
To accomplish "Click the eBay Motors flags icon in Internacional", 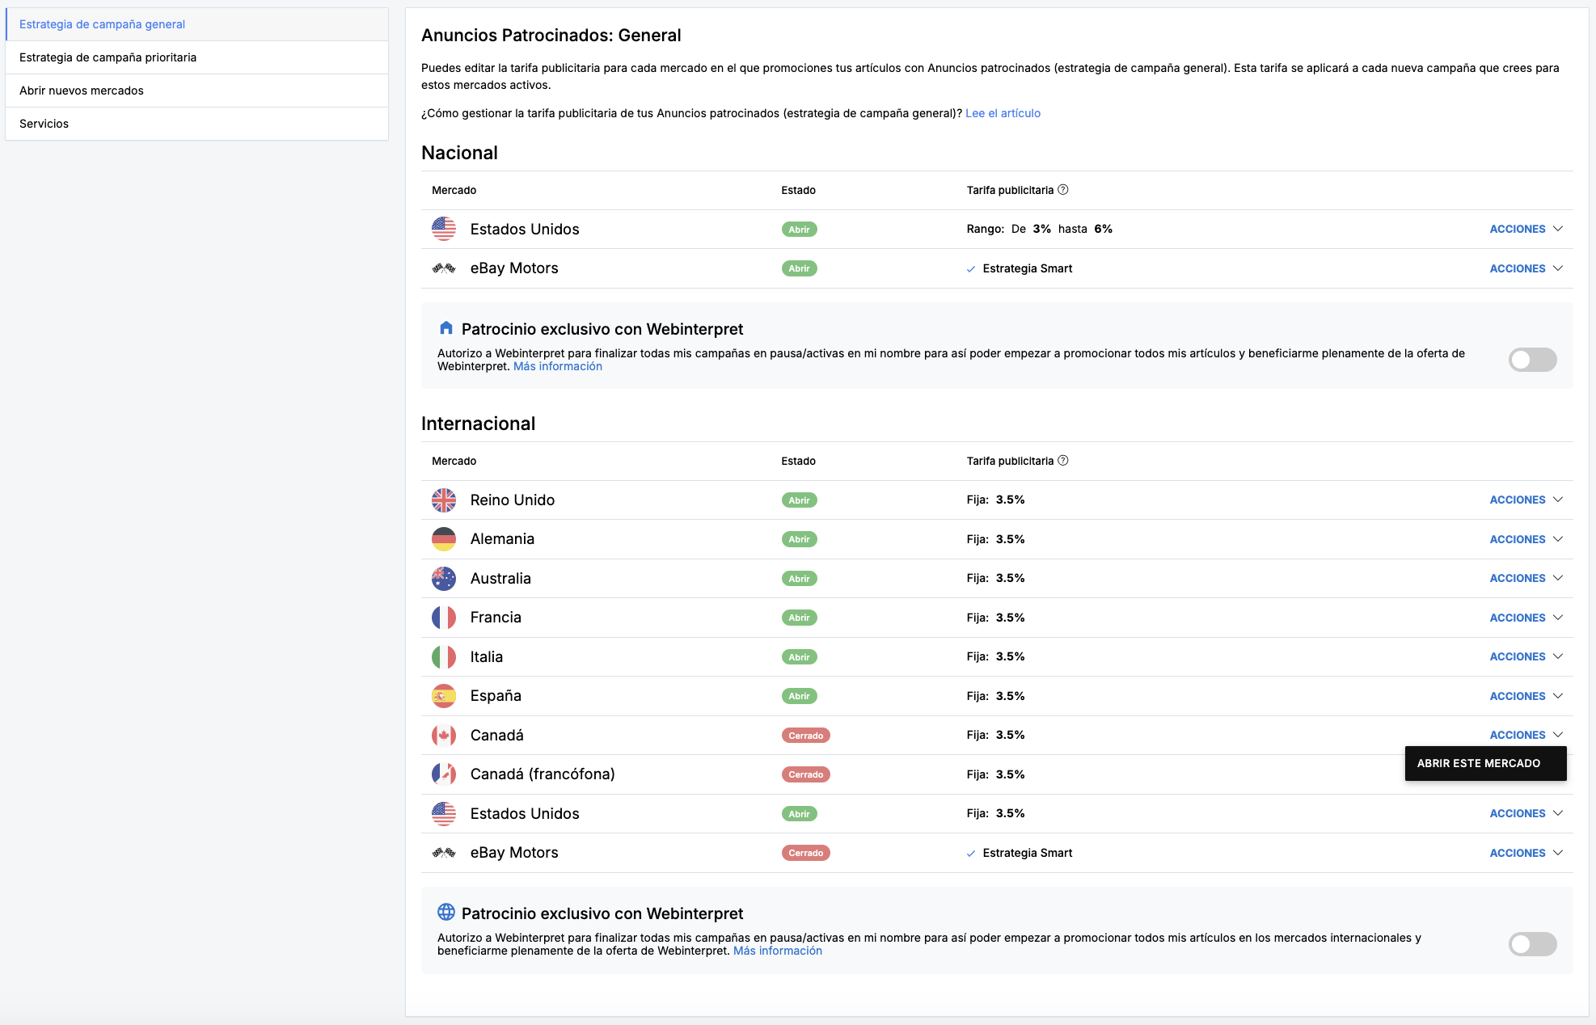I will point(444,853).
